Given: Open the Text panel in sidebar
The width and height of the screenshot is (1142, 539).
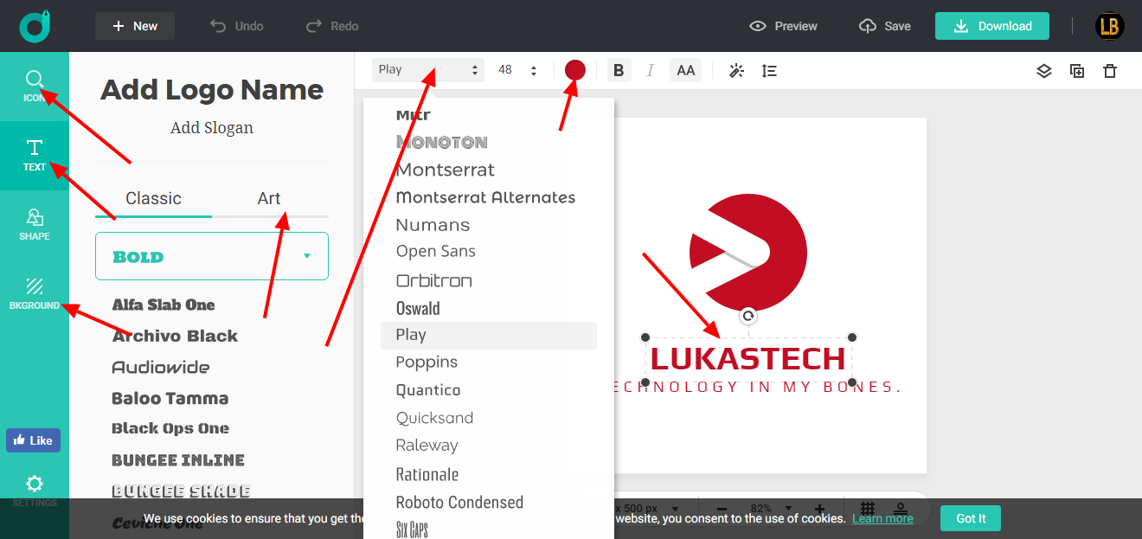Looking at the screenshot, I should point(35,156).
